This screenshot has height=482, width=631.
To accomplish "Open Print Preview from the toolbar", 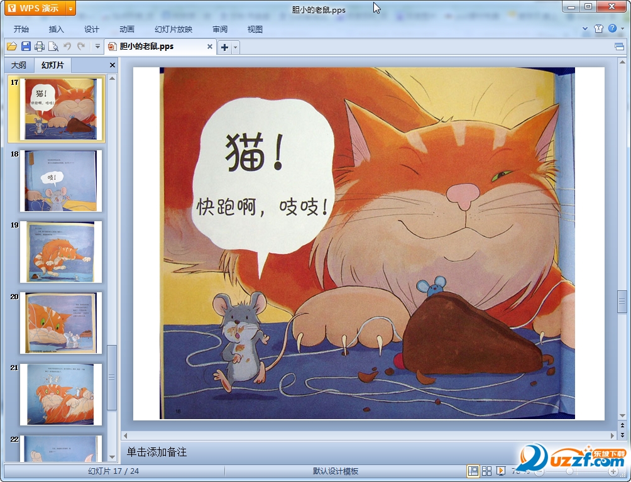I will [x=53, y=47].
